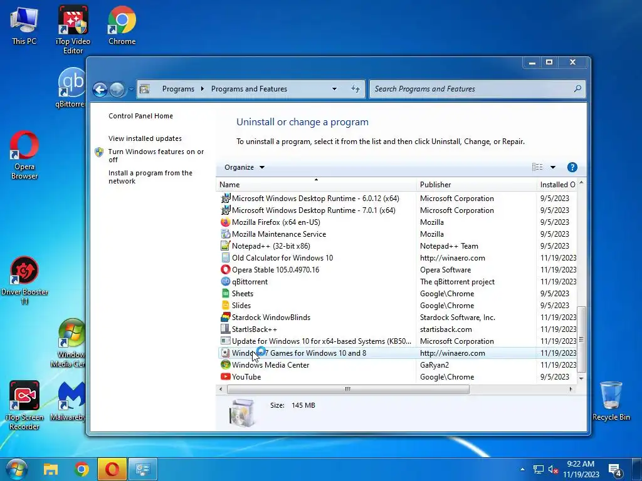
Task: Click the muted volume tray icon
Action: pyautogui.click(x=553, y=470)
